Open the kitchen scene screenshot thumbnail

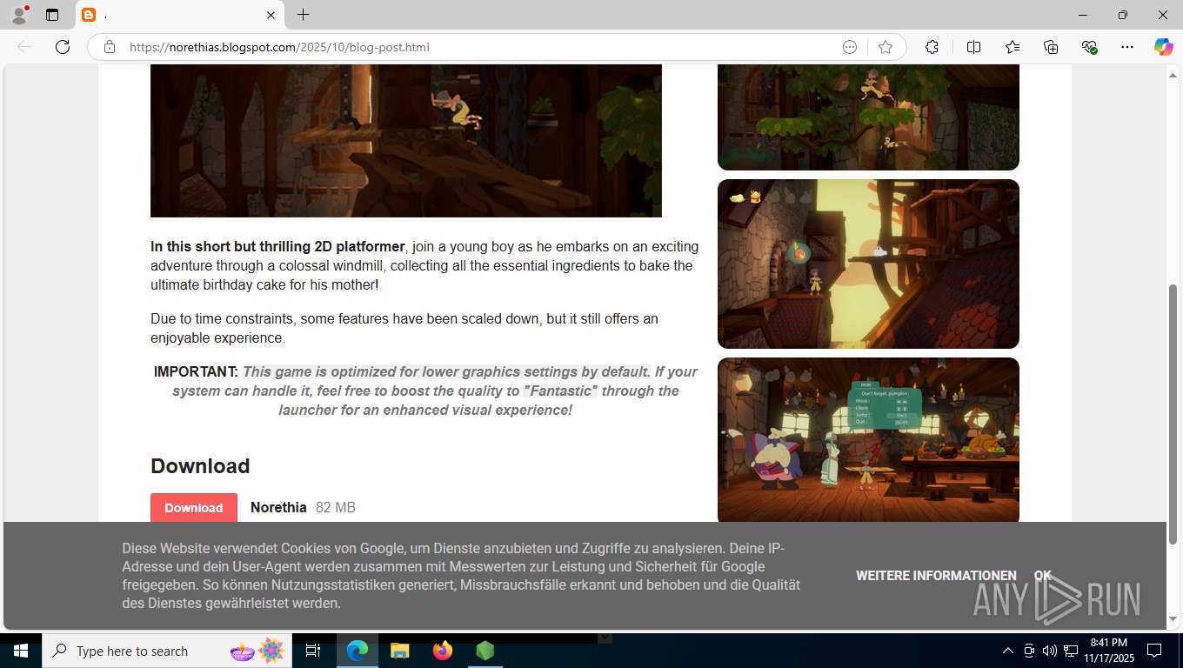[868, 440]
